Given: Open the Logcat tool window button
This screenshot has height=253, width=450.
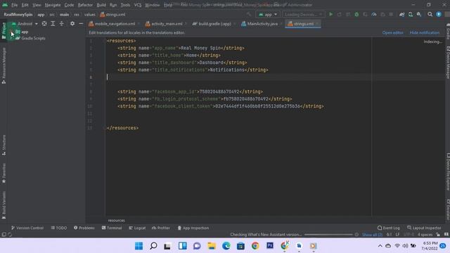Looking at the screenshot, I should pyautogui.click(x=137, y=228).
